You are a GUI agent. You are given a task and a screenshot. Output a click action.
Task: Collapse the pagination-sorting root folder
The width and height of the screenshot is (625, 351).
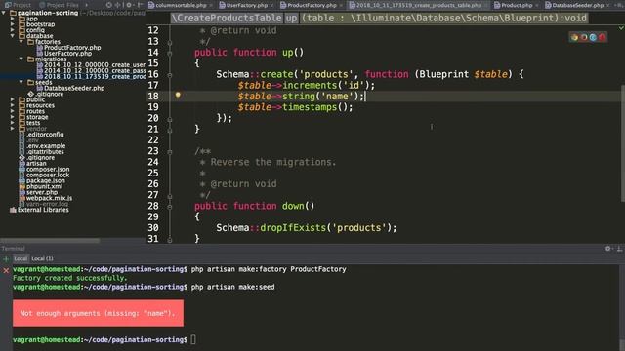4,13
